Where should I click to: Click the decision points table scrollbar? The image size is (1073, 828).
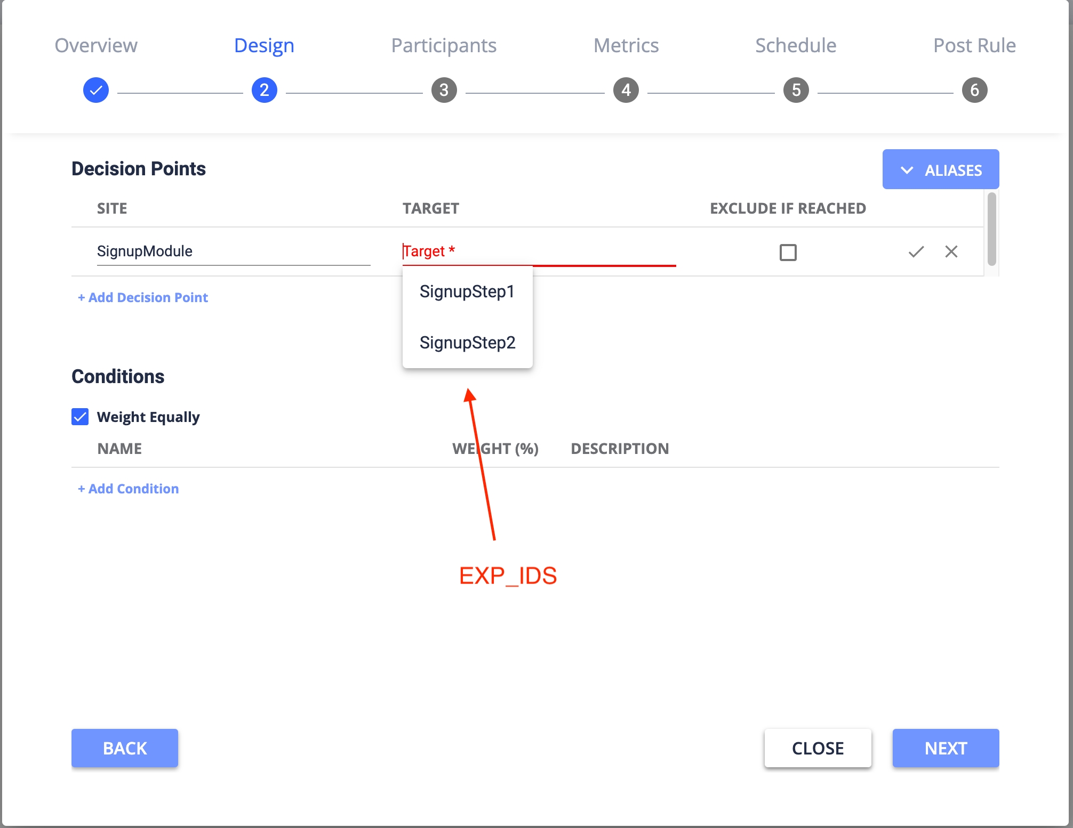(991, 229)
